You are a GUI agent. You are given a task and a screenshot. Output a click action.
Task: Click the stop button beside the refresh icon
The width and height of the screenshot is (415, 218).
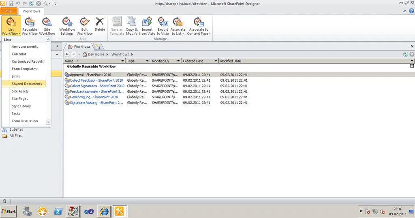click(412, 54)
